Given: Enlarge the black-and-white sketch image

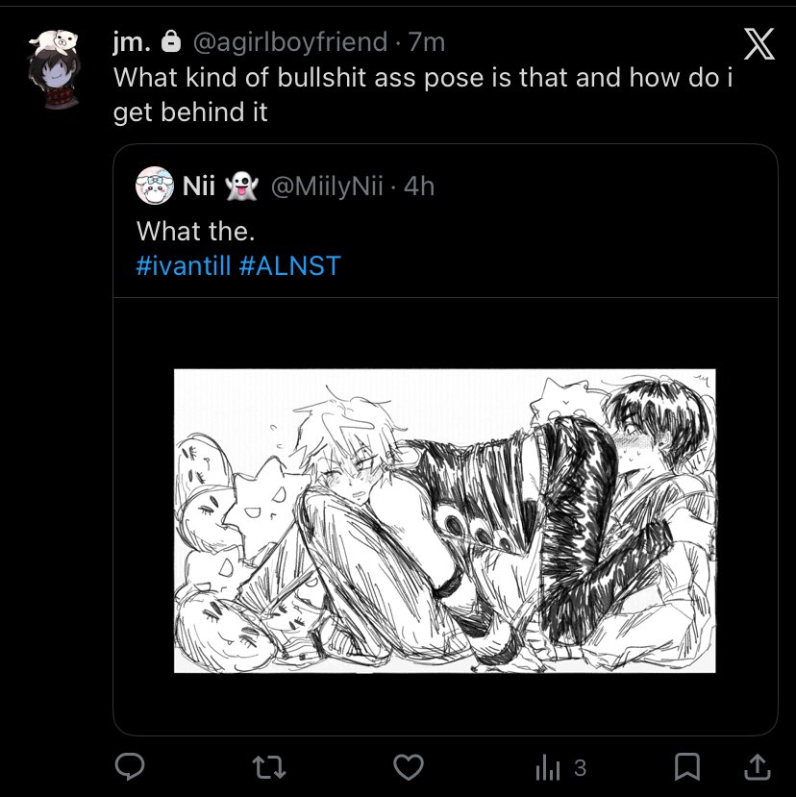Looking at the screenshot, I should [x=444, y=520].
